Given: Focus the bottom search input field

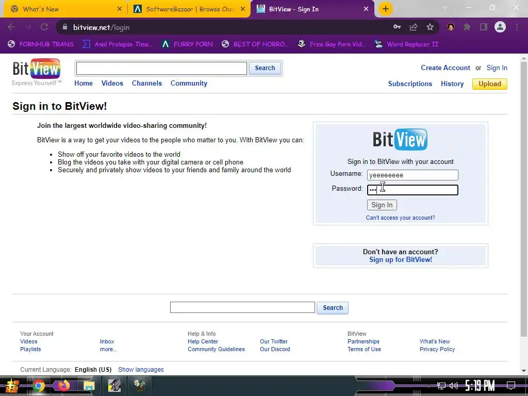Looking at the screenshot, I should (x=242, y=307).
